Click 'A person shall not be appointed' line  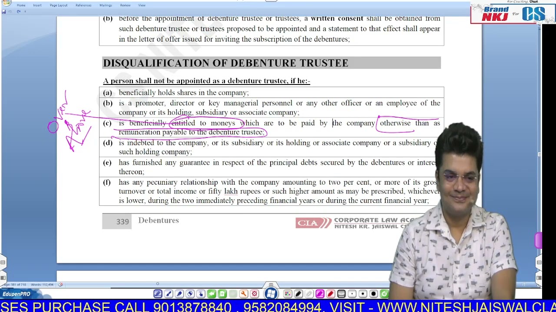tap(206, 81)
